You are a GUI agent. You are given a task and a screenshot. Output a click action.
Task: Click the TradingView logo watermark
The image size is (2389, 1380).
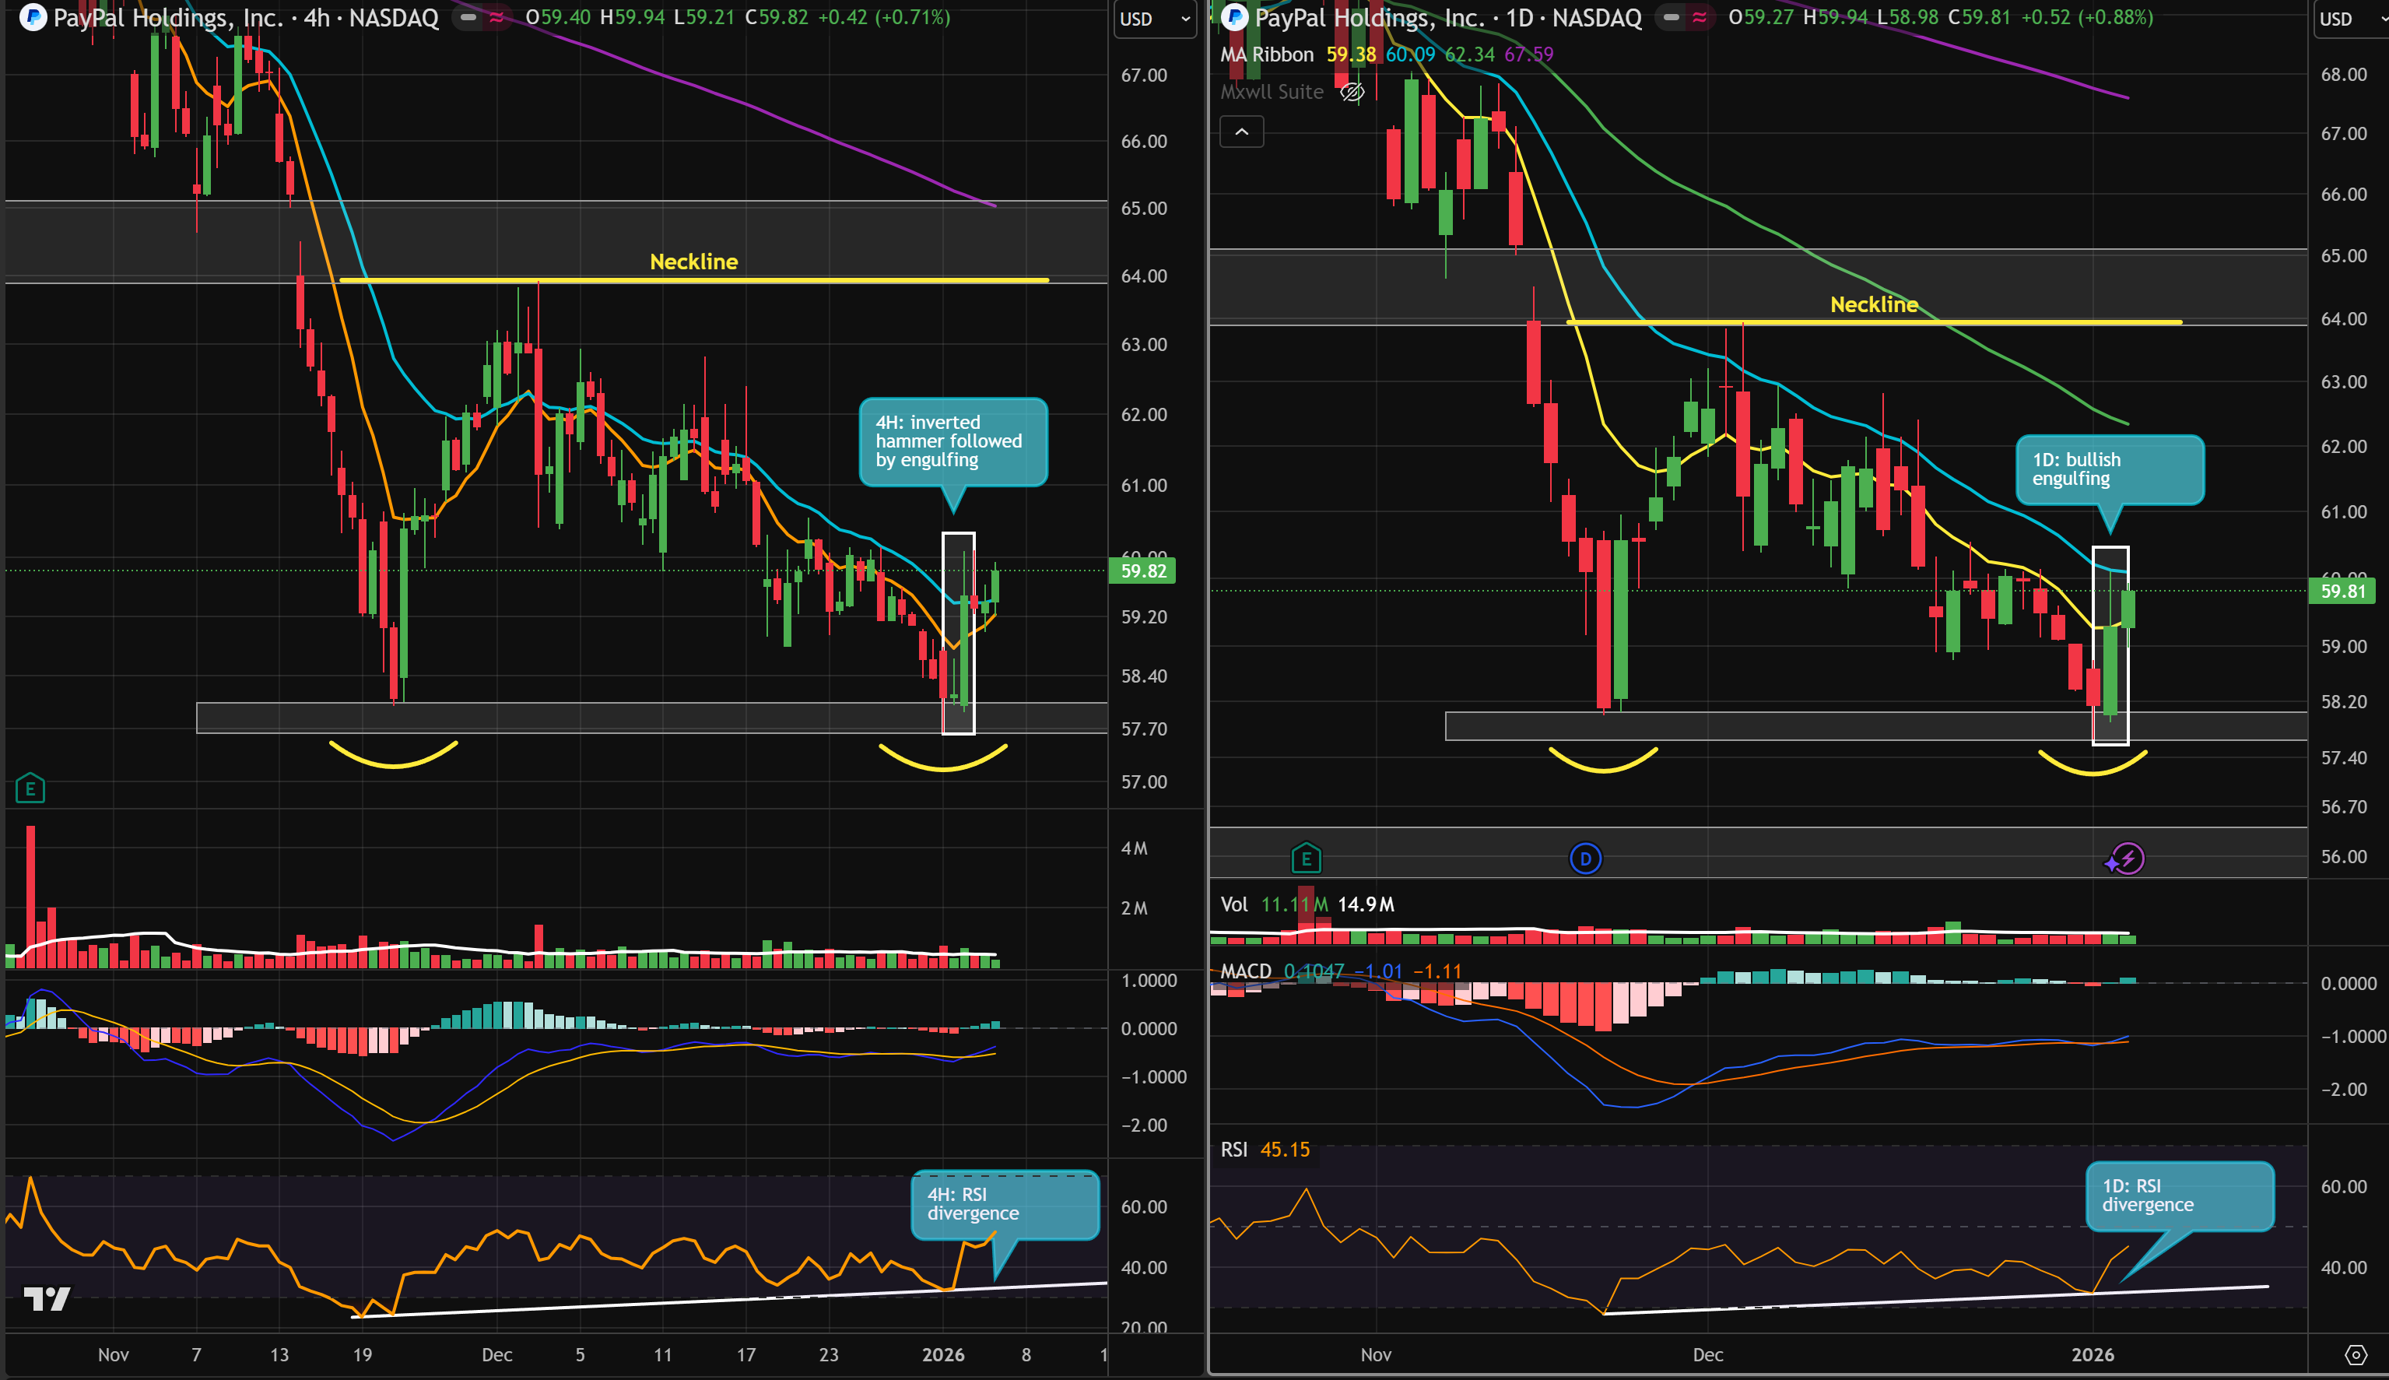point(47,1298)
